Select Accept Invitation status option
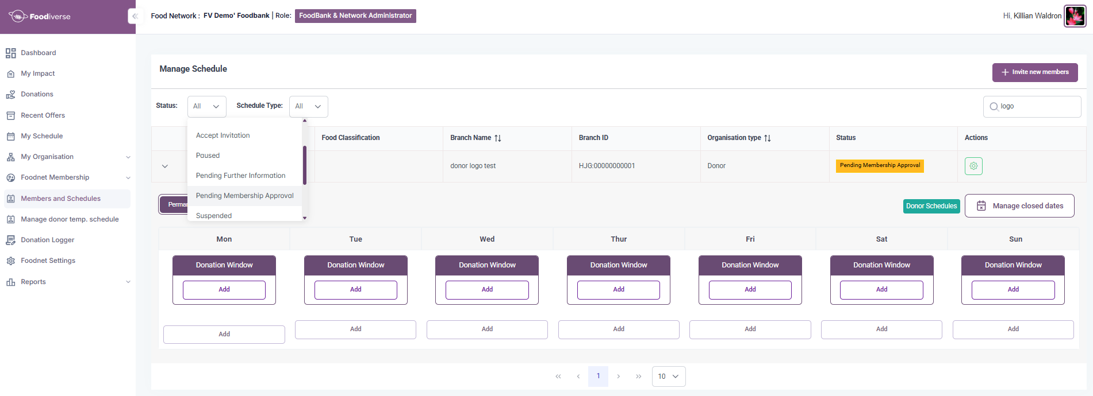Screen dimensions: 1093x396 click(x=244, y=135)
